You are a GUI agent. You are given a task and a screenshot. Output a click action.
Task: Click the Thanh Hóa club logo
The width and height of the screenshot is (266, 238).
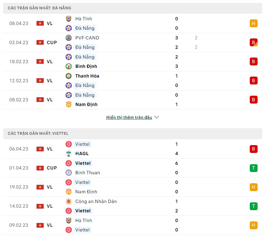coord(69,76)
